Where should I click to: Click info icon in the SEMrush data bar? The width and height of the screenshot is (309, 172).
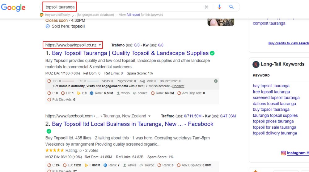(x=216, y=81)
